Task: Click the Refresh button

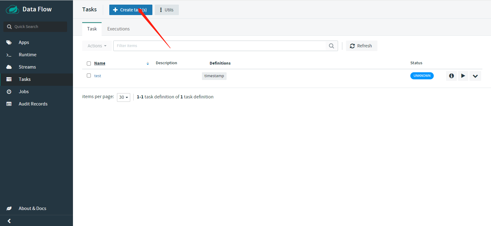Action: [x=361, y=46]
